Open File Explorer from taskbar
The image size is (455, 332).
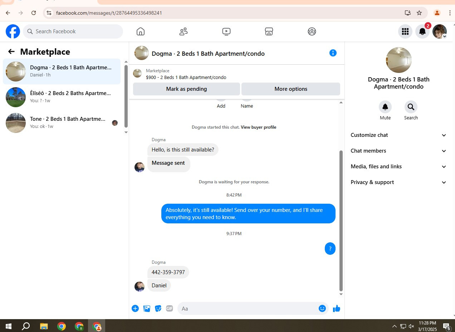[44, 326]
